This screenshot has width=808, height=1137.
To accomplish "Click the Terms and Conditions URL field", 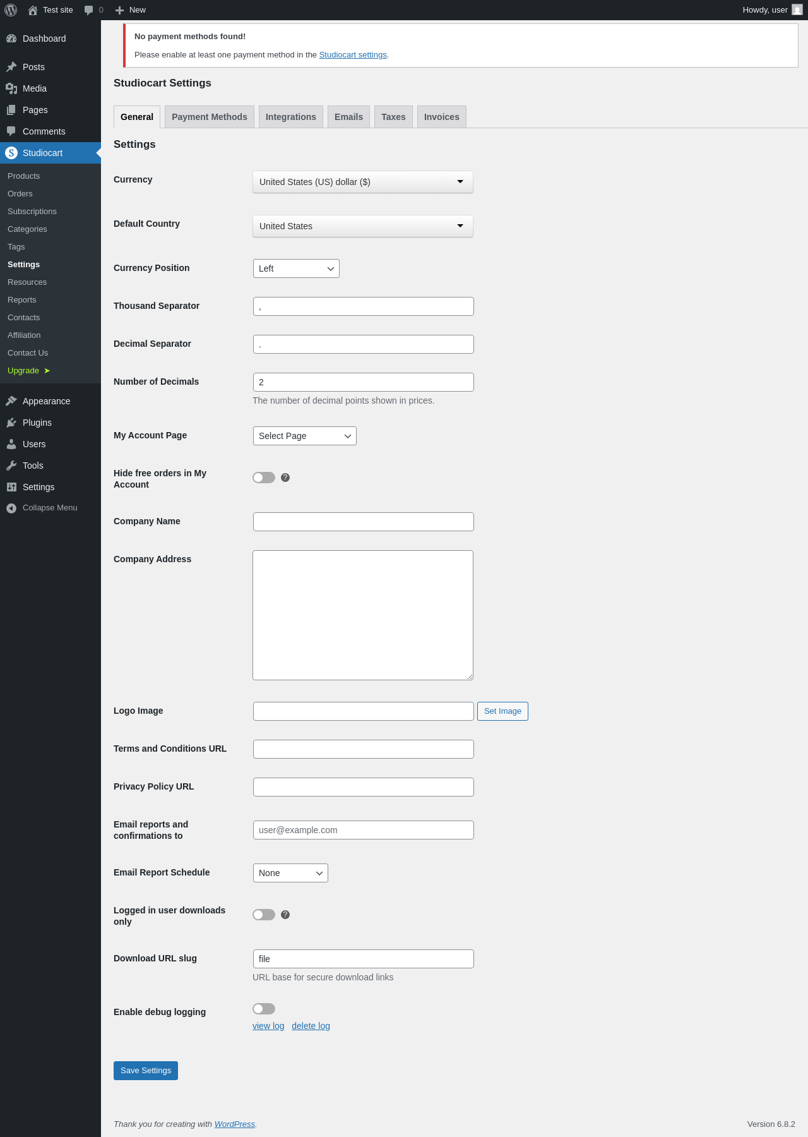I will pyautogui.click(x=364, y=749).
